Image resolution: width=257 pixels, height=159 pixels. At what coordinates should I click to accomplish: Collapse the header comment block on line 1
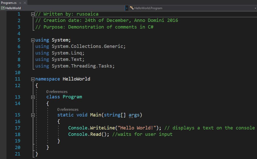point(33,14)
